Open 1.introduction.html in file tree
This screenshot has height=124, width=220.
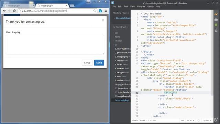(123, 49)
